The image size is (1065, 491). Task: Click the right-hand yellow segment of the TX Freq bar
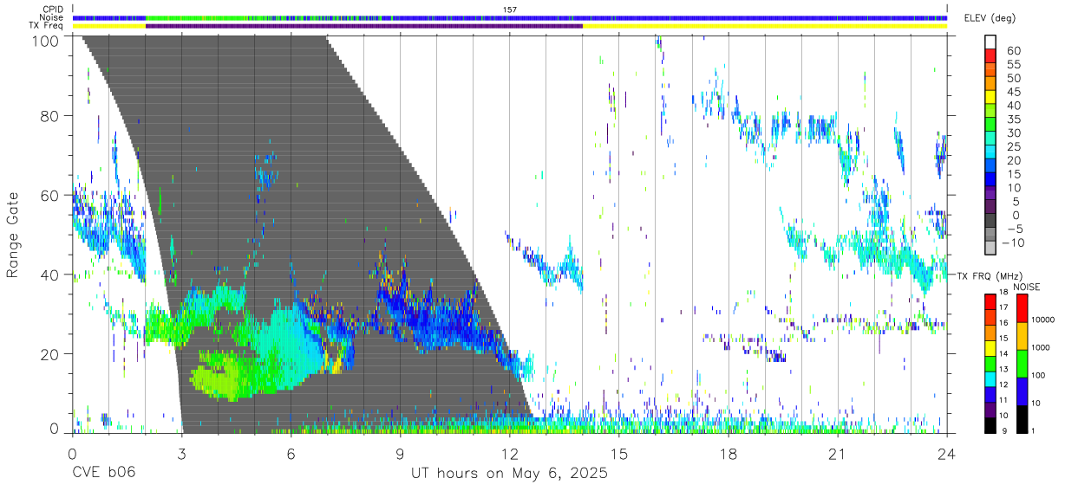coord(765,25)
